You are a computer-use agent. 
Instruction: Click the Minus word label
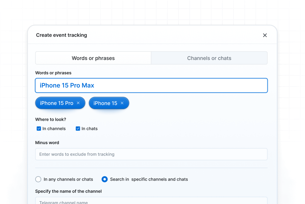click(47, 143)
